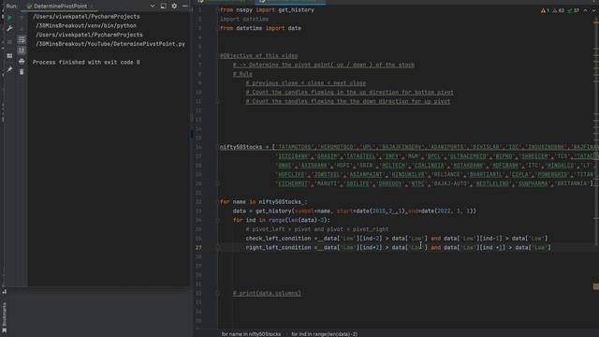
Task: Click '# print(data.columns)' comment line
Action: (267, 293)
